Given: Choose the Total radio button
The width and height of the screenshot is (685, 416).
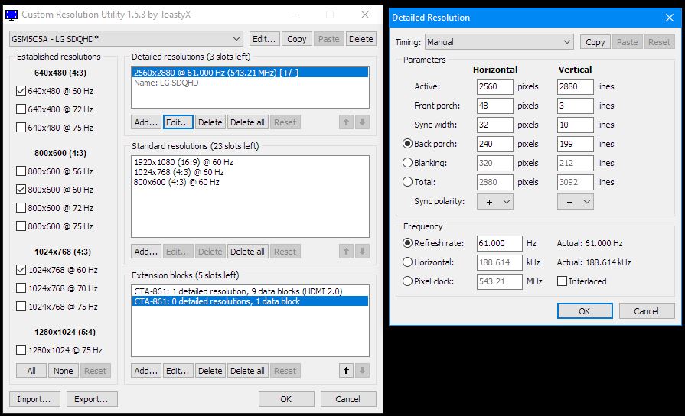Looking at the screenshot, I should [407, 182].
